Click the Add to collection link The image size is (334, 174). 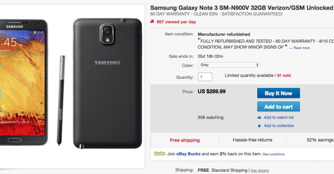(x=279, y=126)
